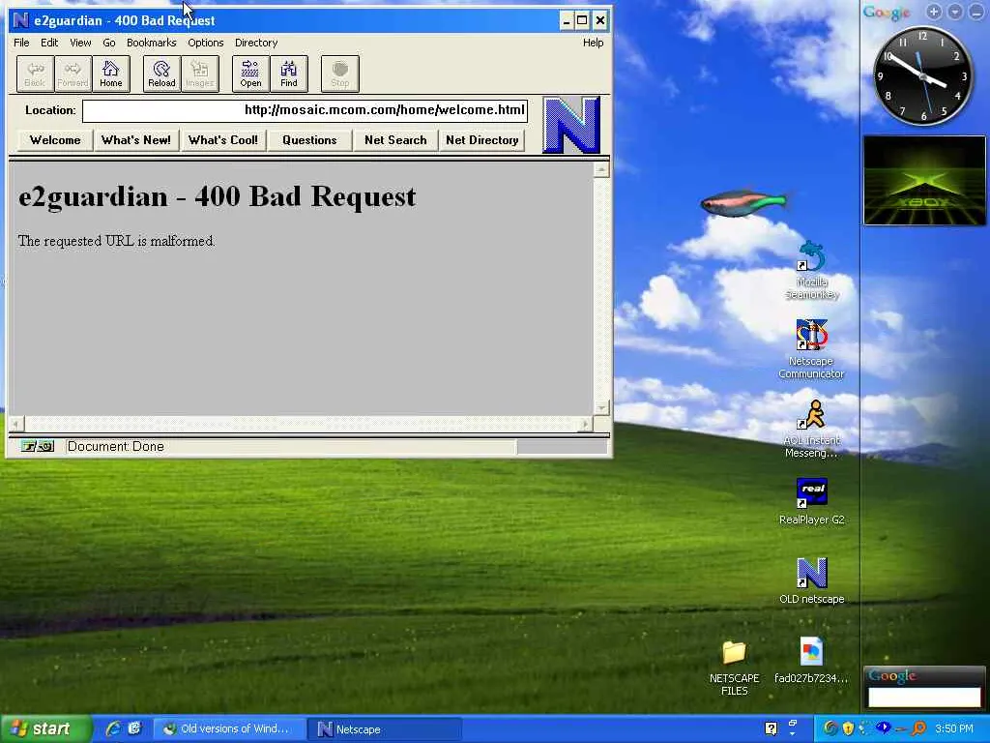990x743 pixels.
Task: Click the blue fish tray icon
Action: [884, 728]
